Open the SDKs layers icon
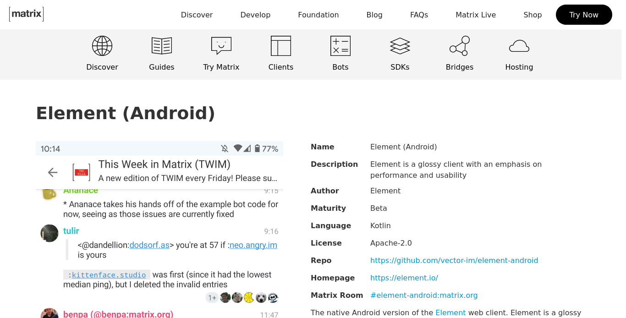 click(400, 46)
